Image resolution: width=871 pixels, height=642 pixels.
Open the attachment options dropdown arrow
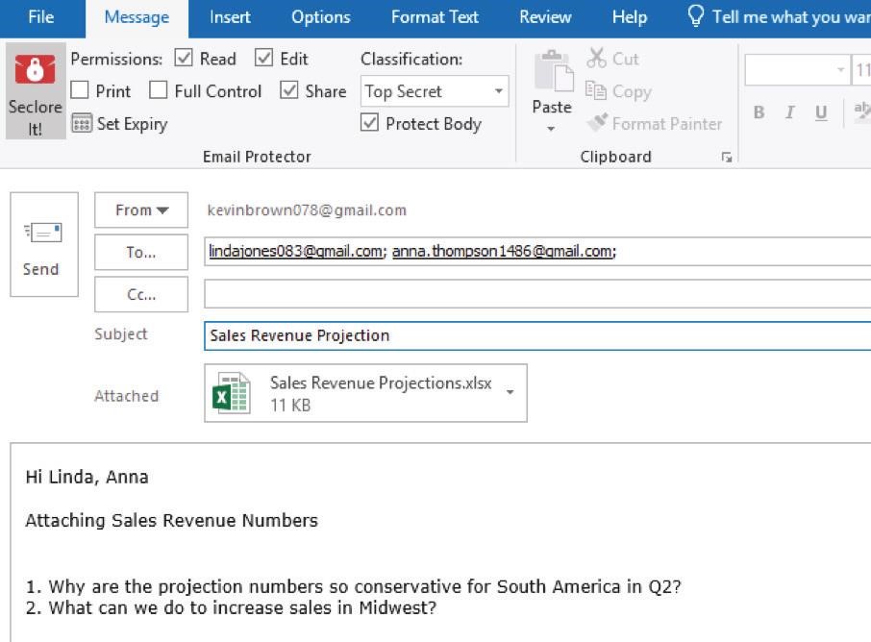point(510,392)
